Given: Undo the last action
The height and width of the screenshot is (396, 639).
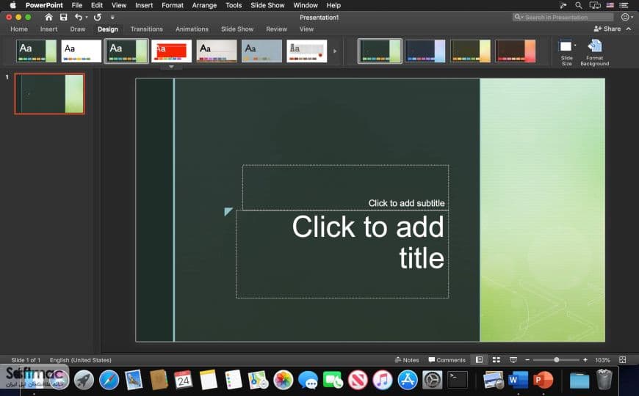Looking at the screenshot, I should (79, 17).
